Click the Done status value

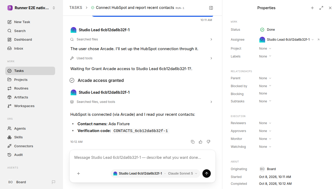267,30
